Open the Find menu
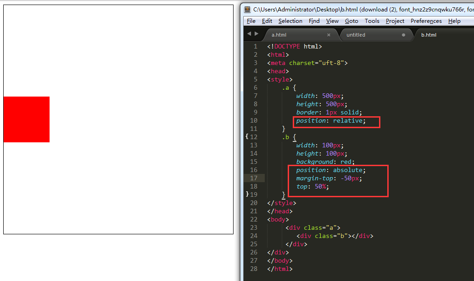The width and height of the screenshot is (474, 281). point(314,21)
